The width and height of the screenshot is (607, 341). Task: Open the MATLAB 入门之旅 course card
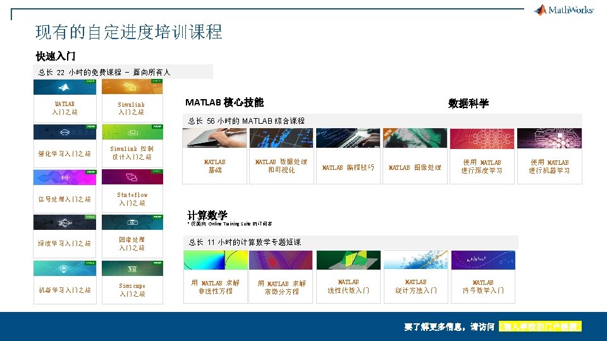pyautogui.click(x=64, y=101)
